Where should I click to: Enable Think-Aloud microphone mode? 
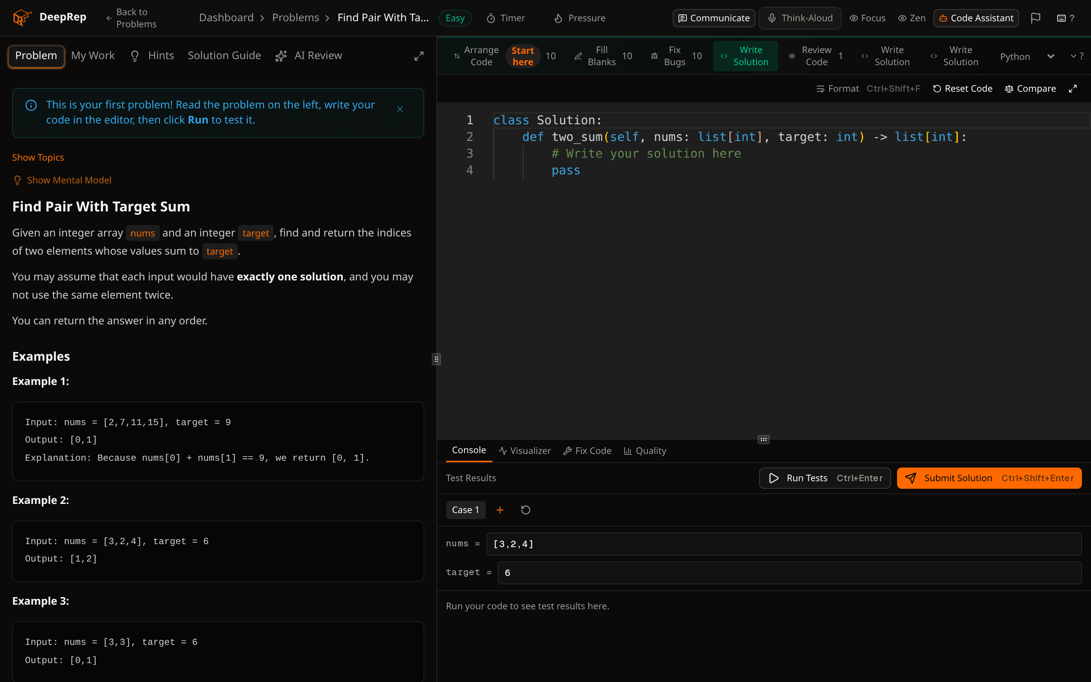tap(800, 18)
